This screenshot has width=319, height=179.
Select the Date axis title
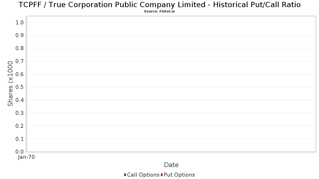pos(171,165)
